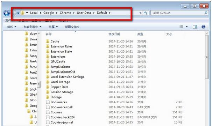The height and width of the screenshot is (126, 212).
Task: Click the Cookies file icon
Action: pyautogui.click(x=48, y=112)
